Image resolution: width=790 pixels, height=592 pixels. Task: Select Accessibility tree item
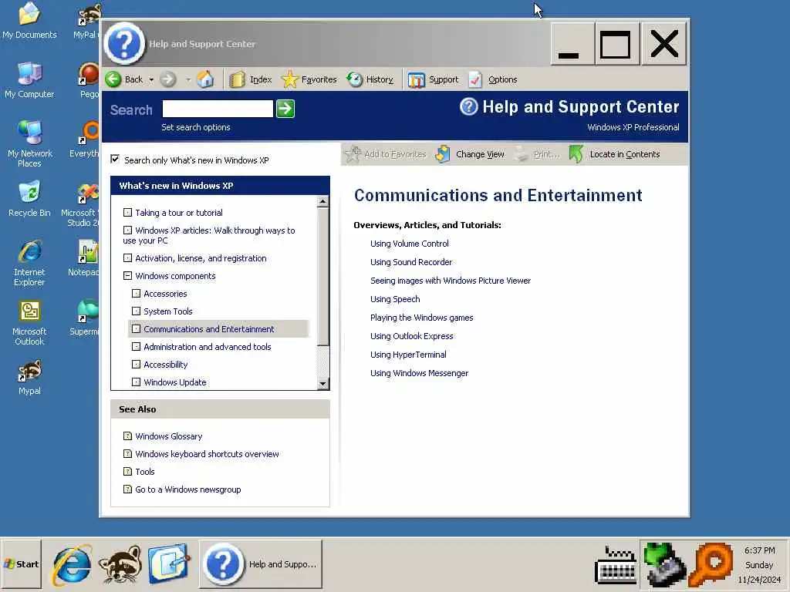pos(165,365)
